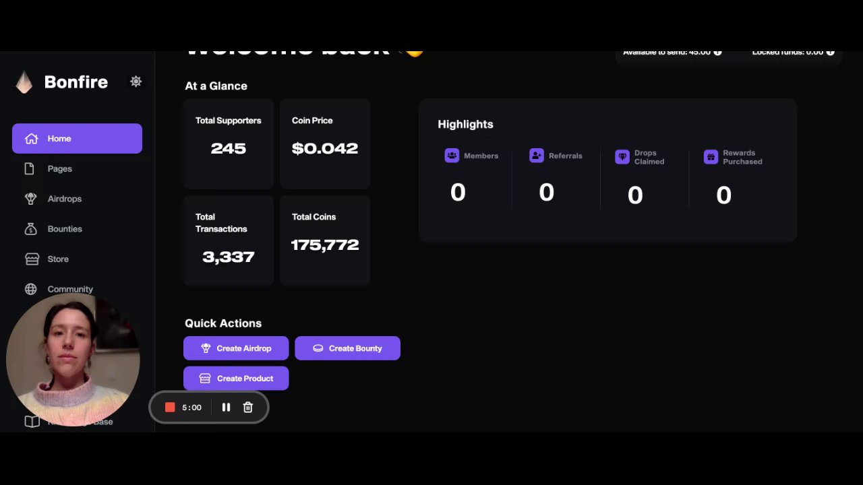Click the webcam presenter bubble

pos(73,361)
